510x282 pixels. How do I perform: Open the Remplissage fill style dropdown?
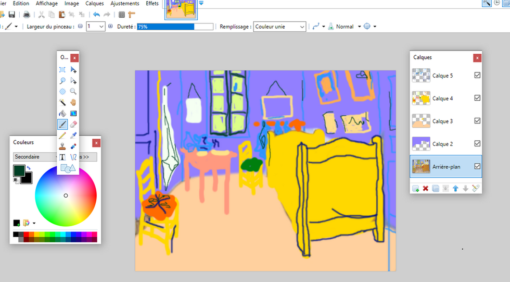279,27
